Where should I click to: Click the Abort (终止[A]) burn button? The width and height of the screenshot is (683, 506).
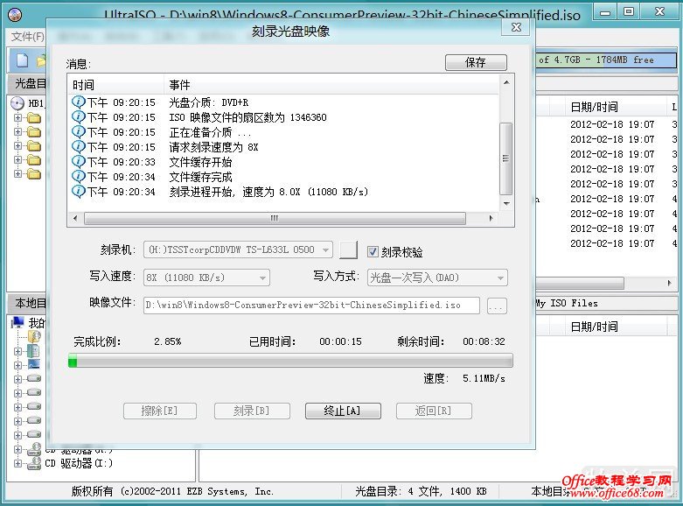[x=343, y=411]
